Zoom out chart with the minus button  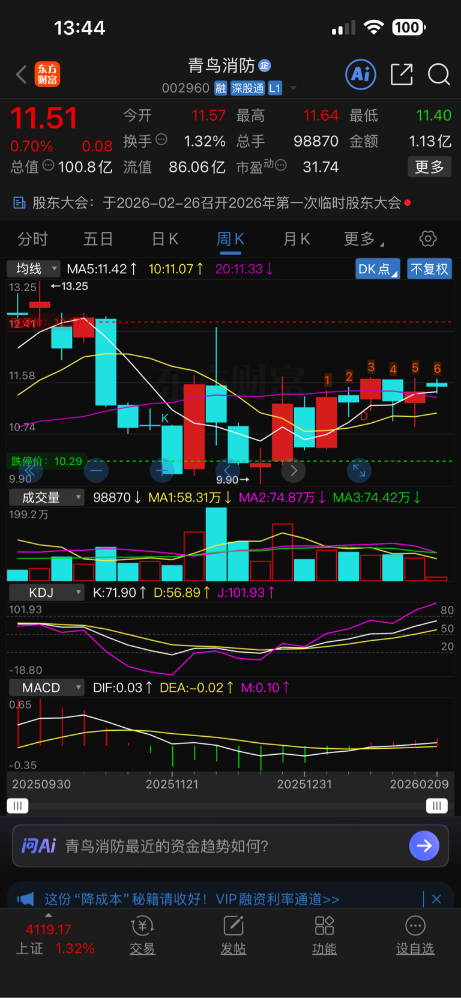[96, 471]
